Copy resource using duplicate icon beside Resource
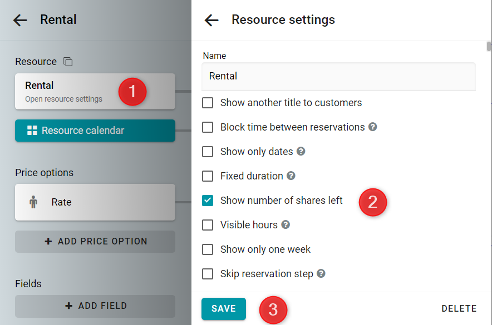This screenshot has height=325, width=492. point(68,62)
